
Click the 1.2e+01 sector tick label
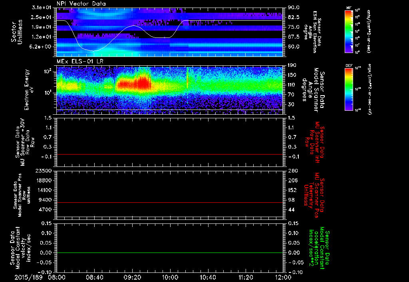click(x=42, y=37)
